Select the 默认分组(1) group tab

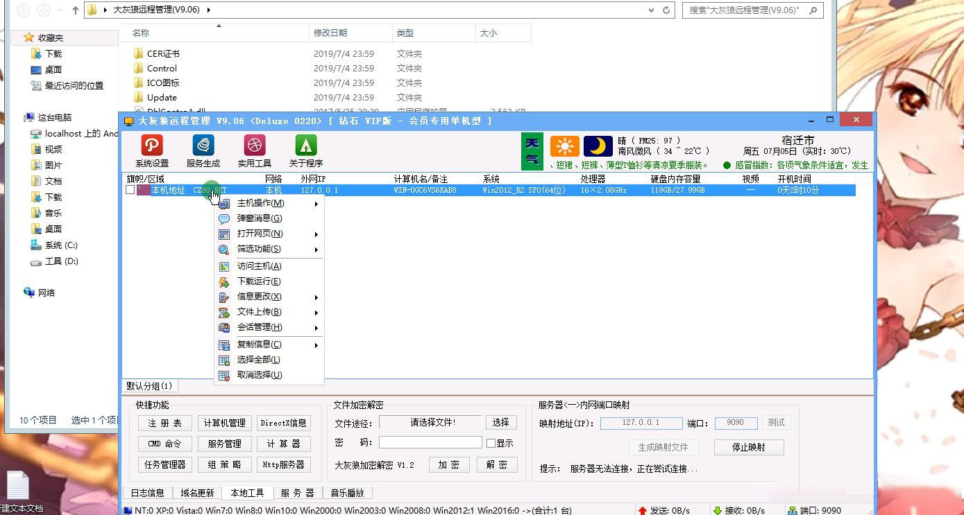pyautogui.click(x=149, y=386)
